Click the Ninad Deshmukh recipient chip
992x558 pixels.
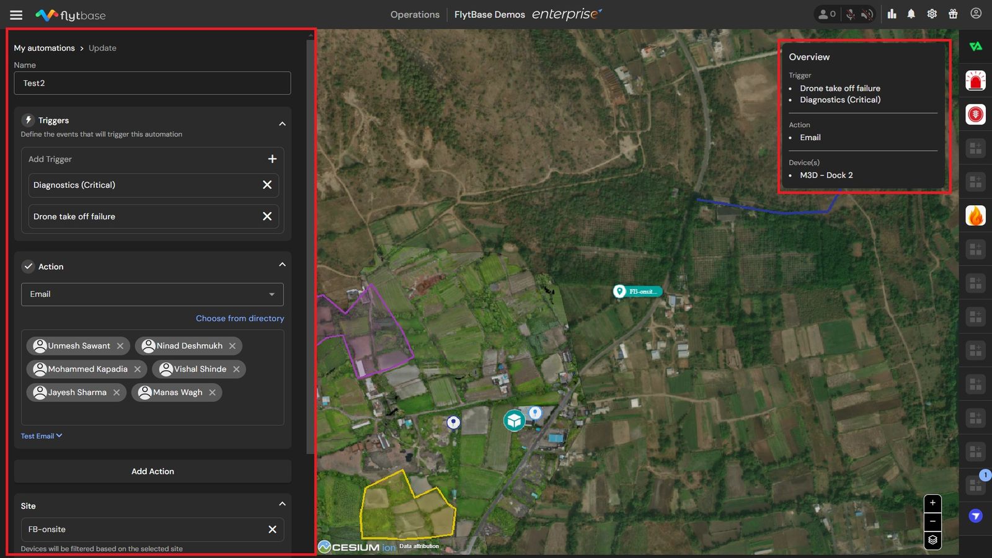(188, 346)
